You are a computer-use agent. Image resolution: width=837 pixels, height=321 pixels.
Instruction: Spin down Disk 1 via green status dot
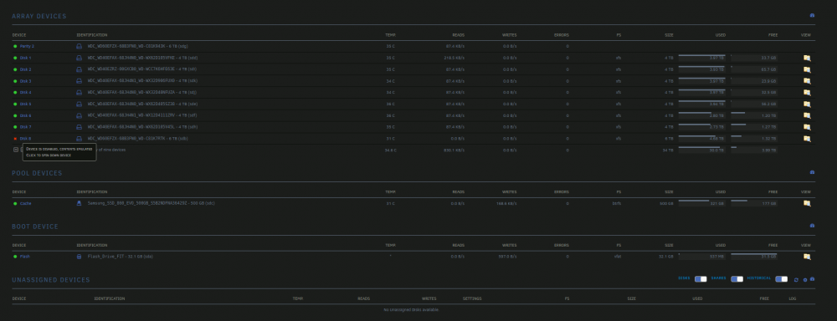click(15, 58)
